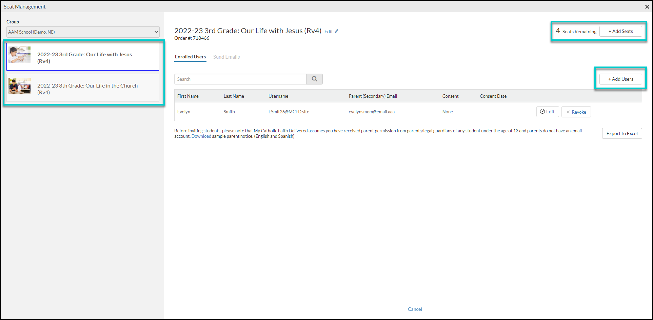
Task: Select 2022-23 8th Grade: Our Life in the Church
Action: 83,88
